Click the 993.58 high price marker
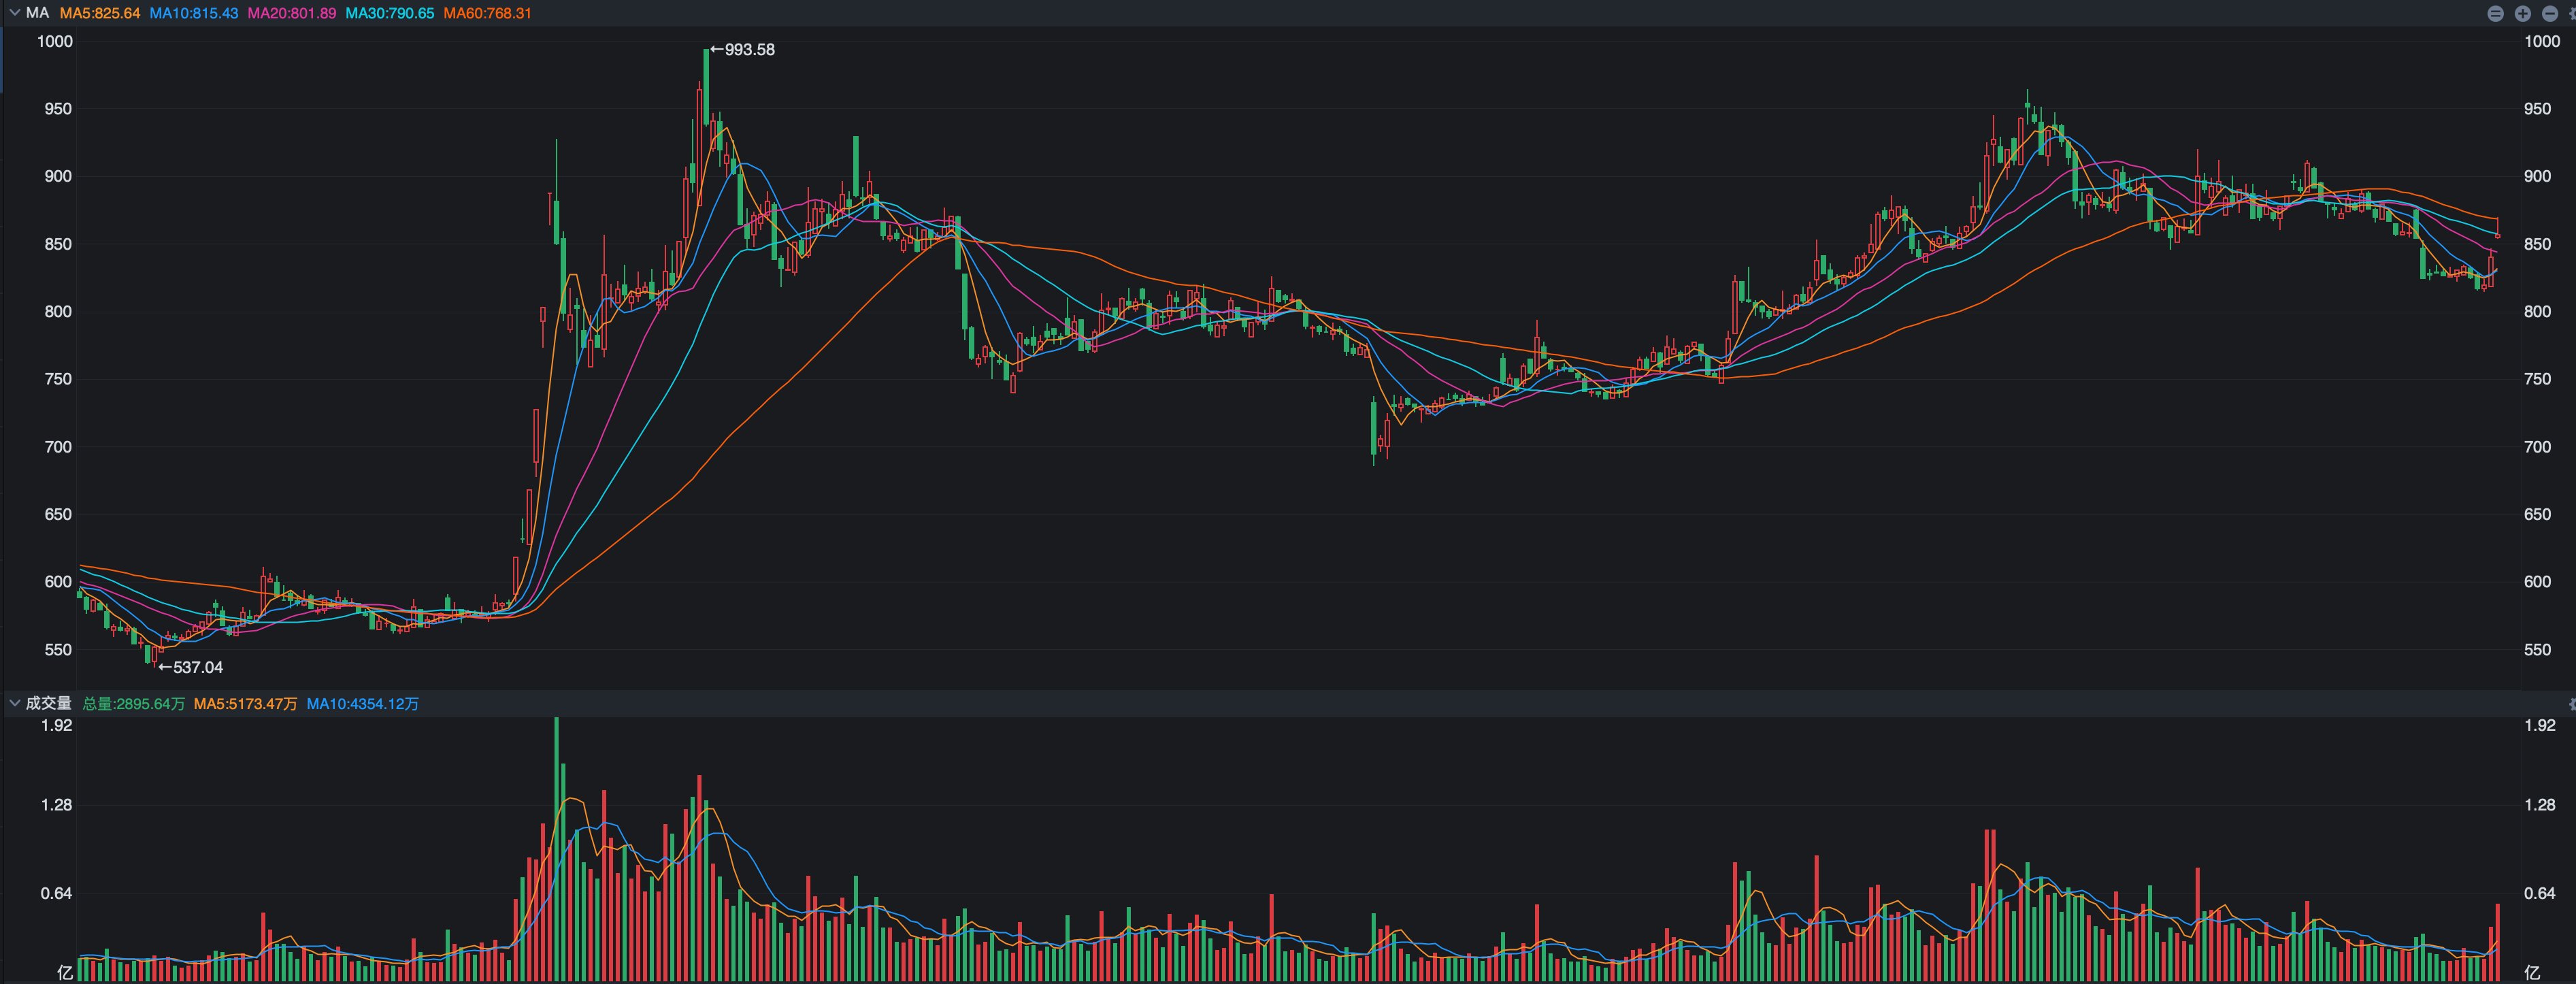This screenshot has width=2576, height=984. point(743,50)
